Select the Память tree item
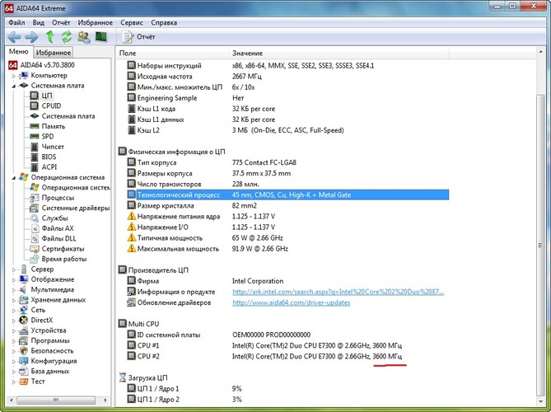This screenshot has height=412, width=551. pos(54,126)
